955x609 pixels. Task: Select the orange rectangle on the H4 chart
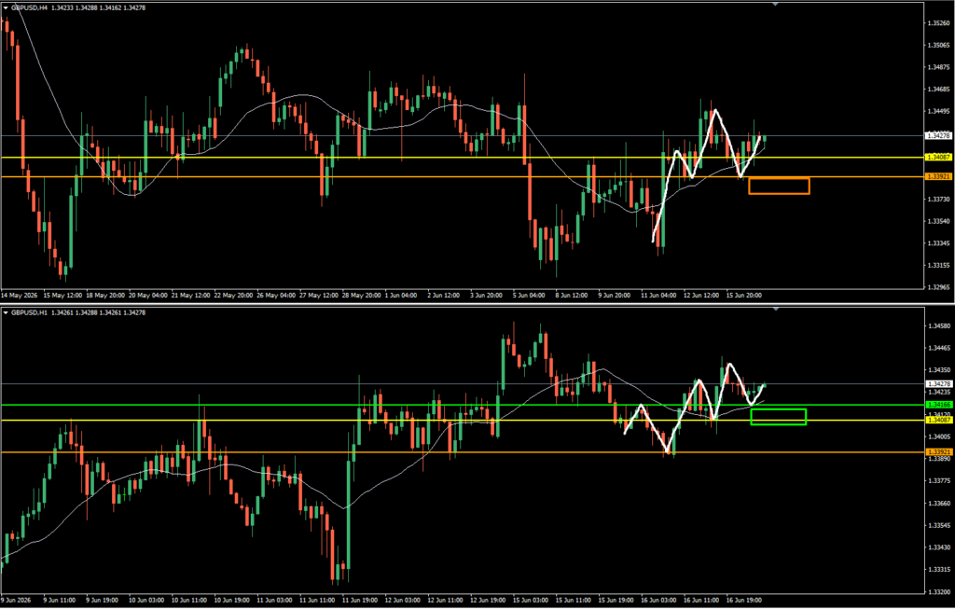(779, 186)
